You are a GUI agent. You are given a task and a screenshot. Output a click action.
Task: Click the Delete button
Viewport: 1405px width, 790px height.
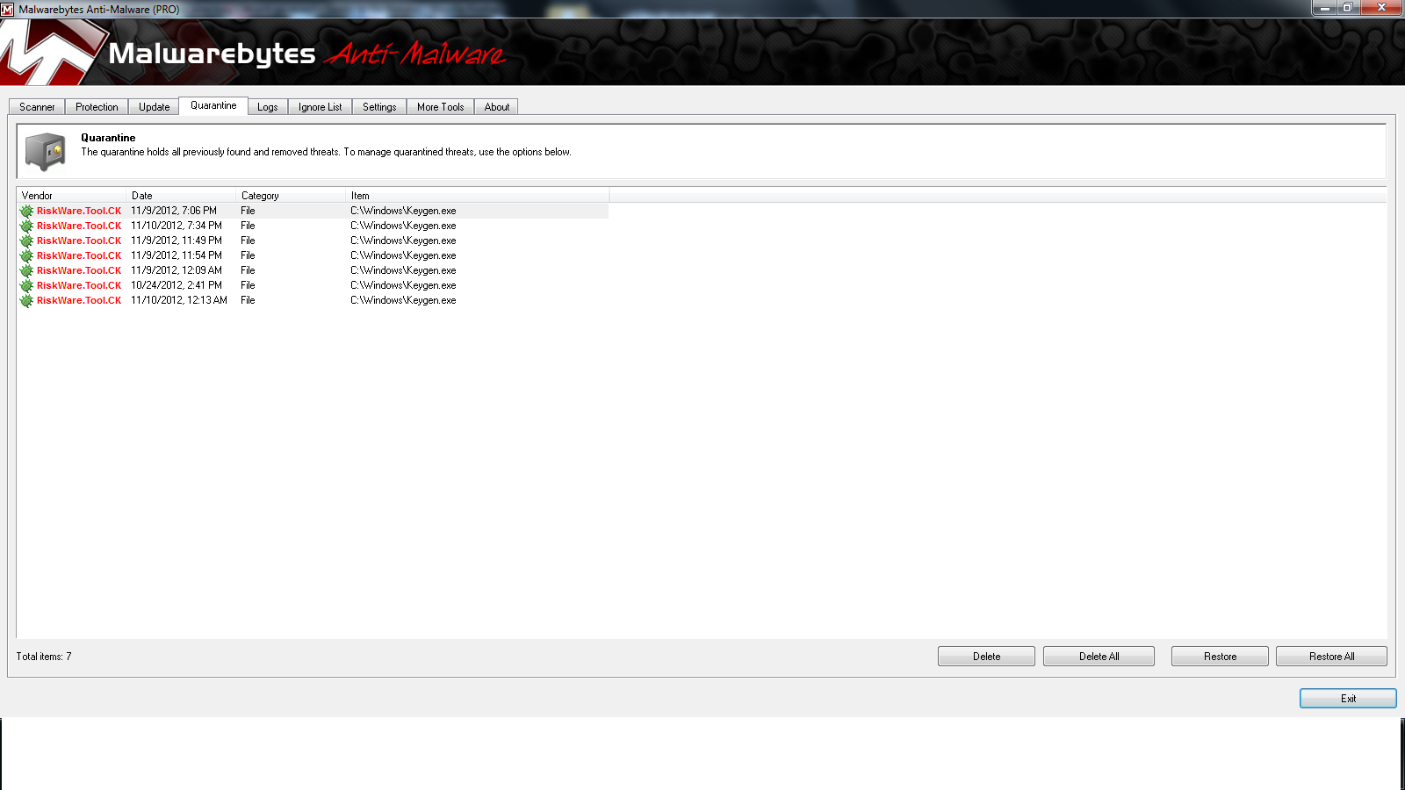[986, 657]
